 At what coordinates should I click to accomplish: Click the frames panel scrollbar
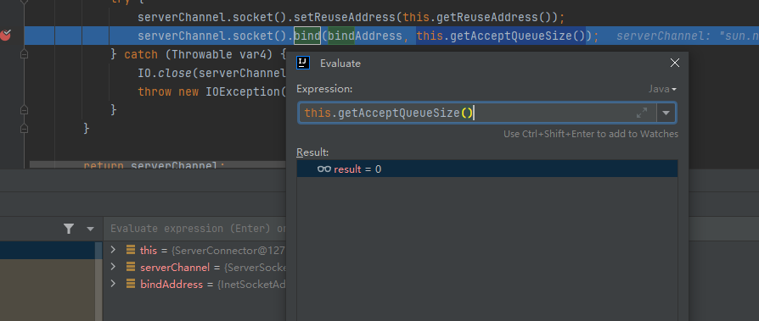(x=98, y=281)
